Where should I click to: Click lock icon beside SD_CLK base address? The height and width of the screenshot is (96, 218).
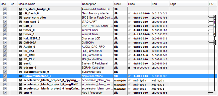[x=129, y=59]
